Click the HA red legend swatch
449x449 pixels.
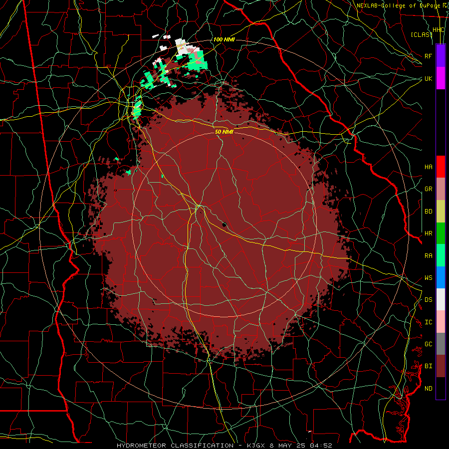click(441, 167)
